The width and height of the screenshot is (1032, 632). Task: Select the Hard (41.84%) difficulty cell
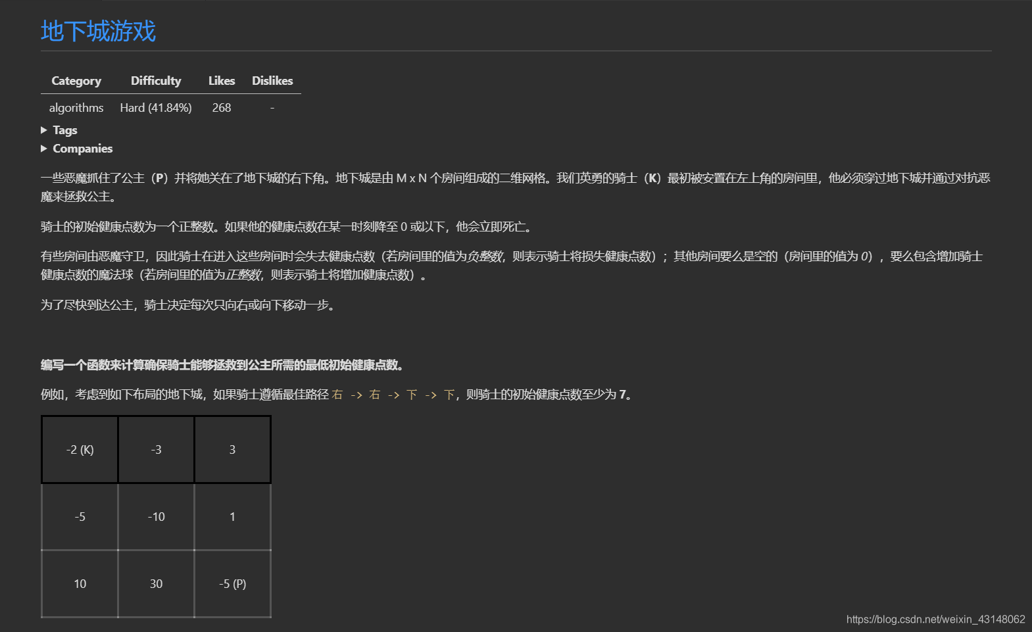tap(156, 107)
